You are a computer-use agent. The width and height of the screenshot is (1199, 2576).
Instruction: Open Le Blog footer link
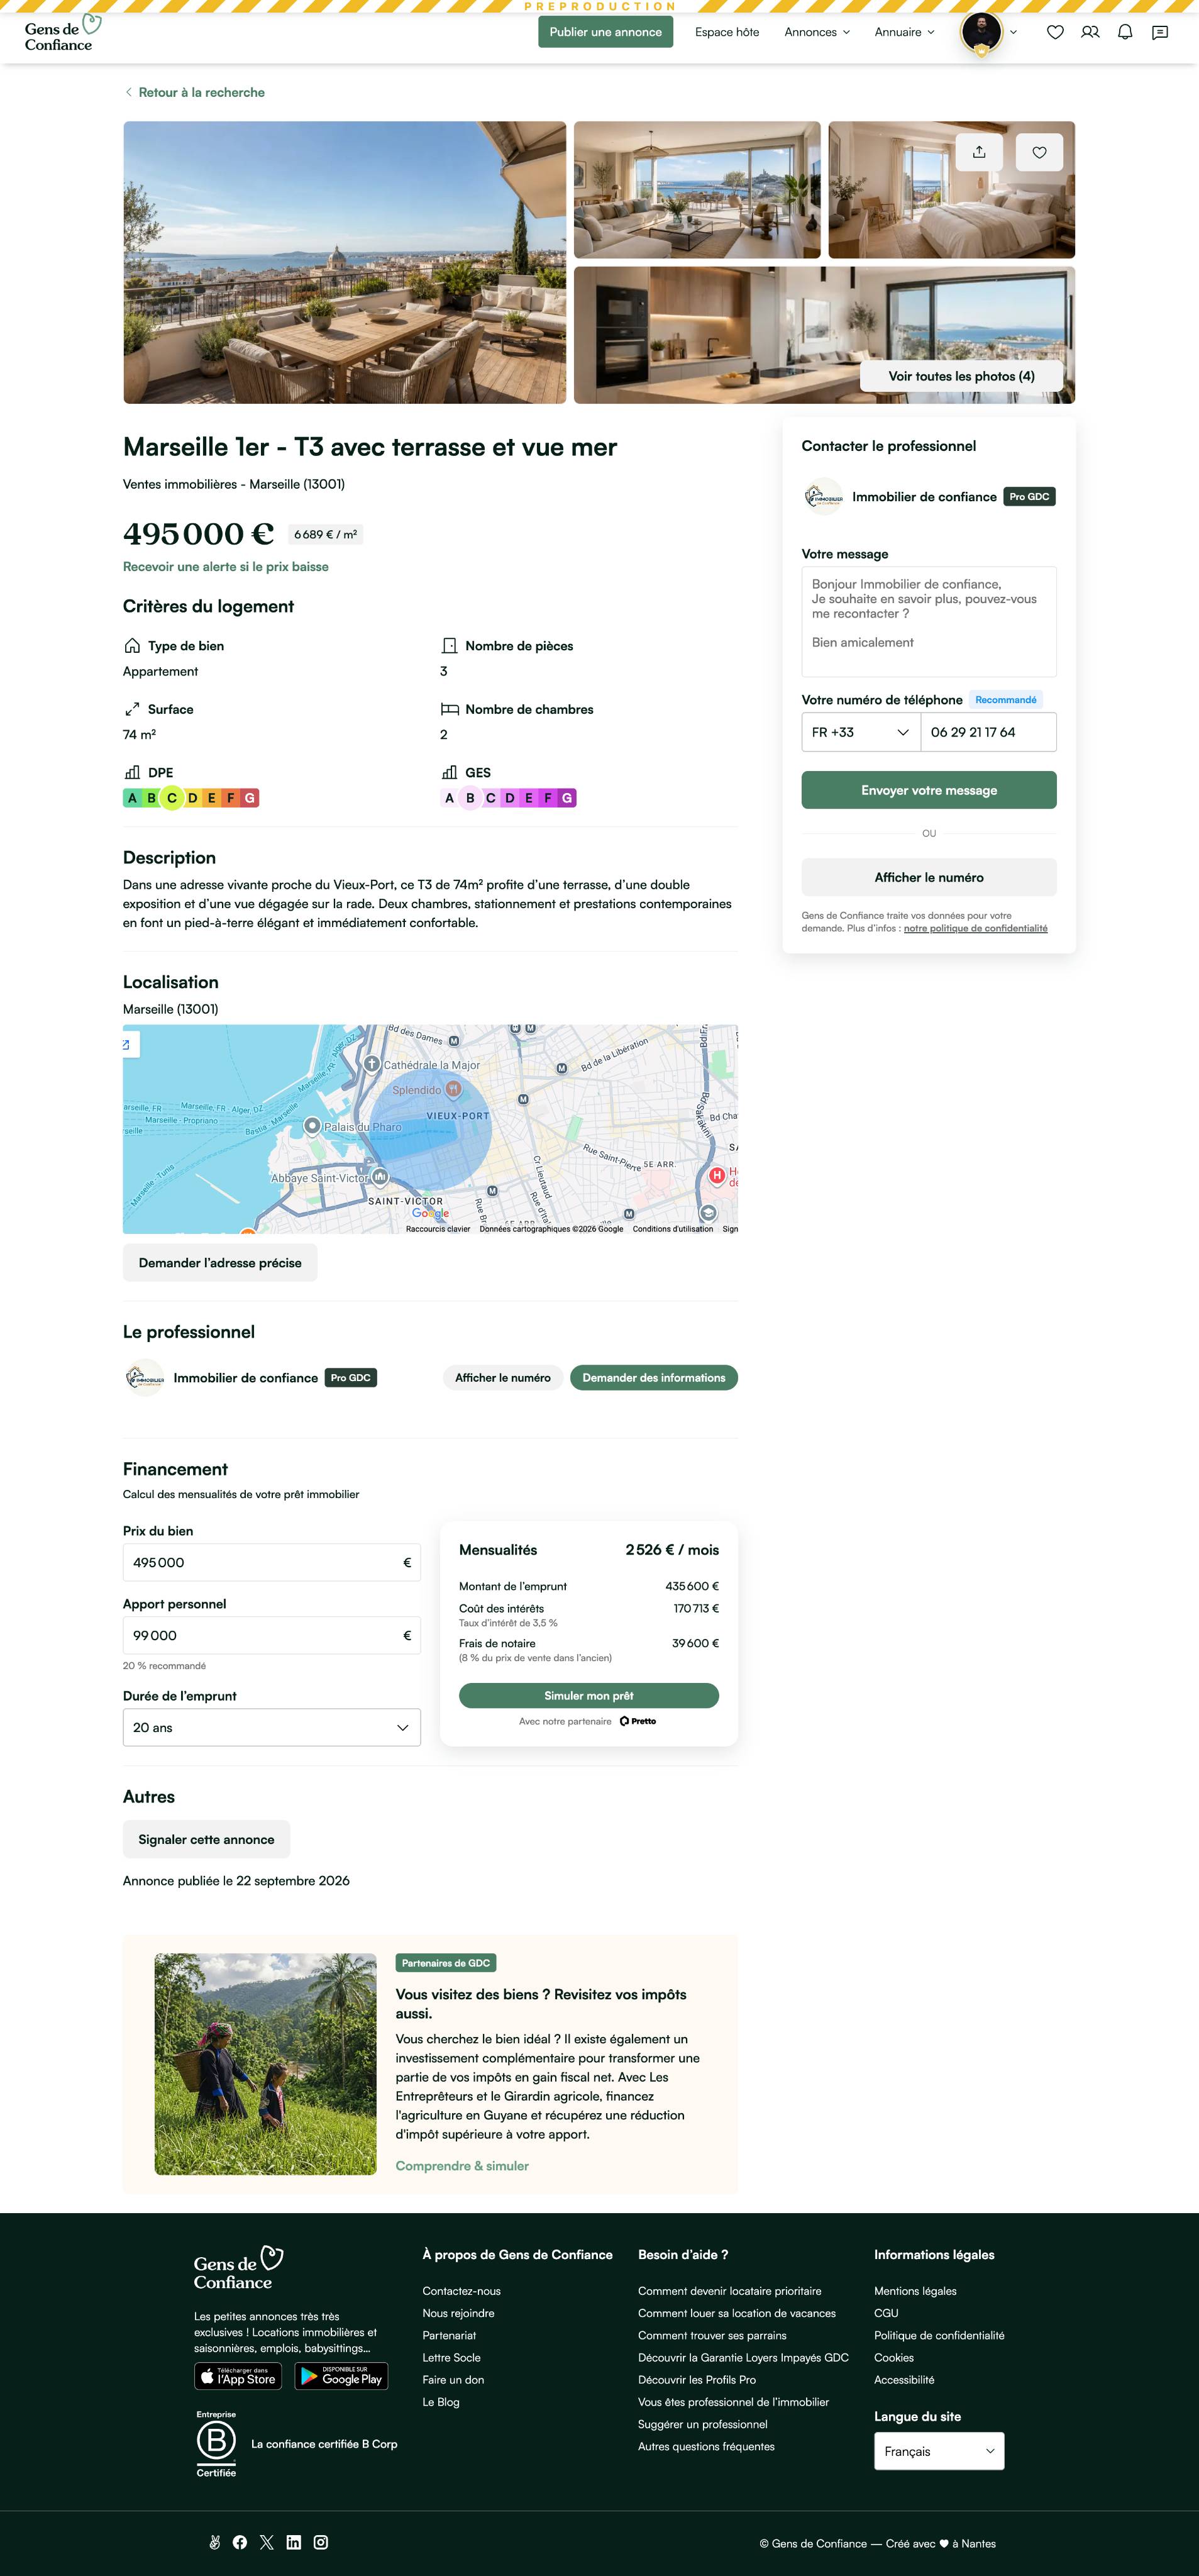click(441, 2402)
